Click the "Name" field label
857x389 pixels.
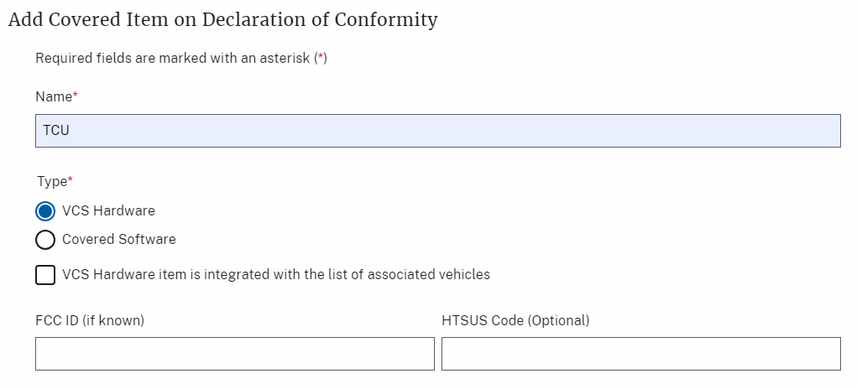[53, 97]
